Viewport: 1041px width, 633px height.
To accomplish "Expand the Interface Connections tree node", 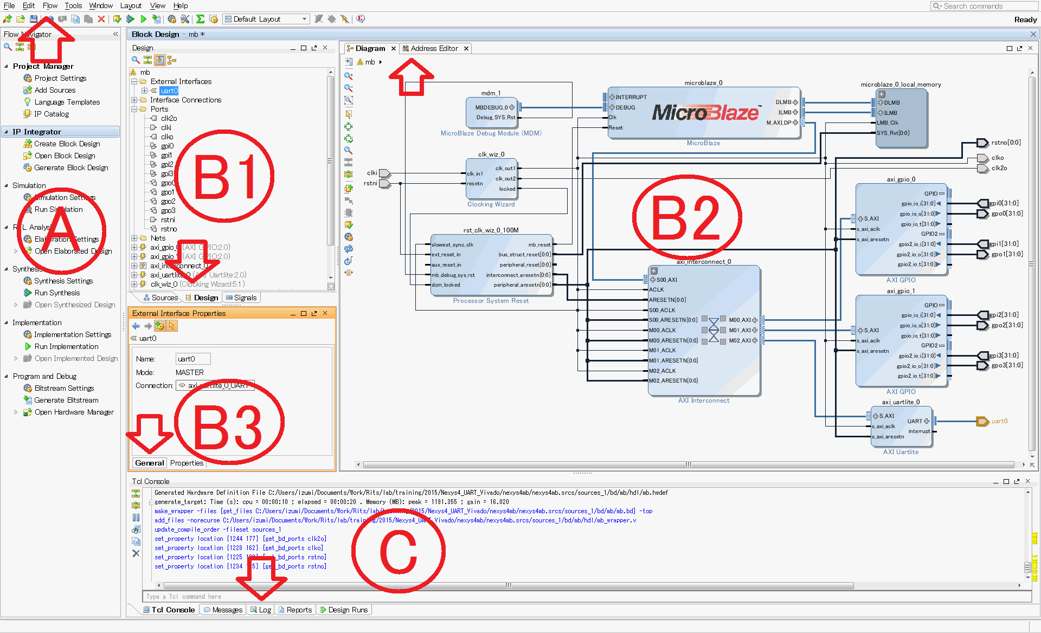I will tap(134, 100).
